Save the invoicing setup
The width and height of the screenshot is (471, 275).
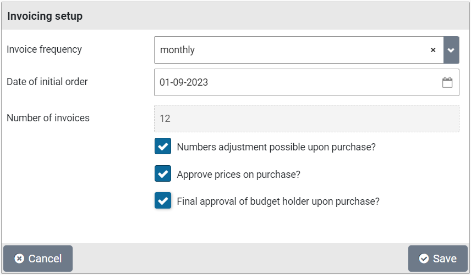[x=437, y=259]
